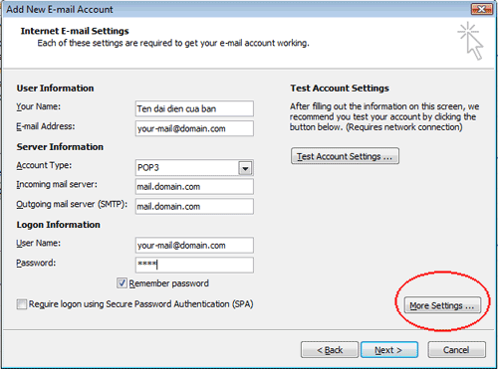Click the Incoming mail server field
Image resolution: width=498 pixels, height=369 pixels.
click(x=194, y=187)
